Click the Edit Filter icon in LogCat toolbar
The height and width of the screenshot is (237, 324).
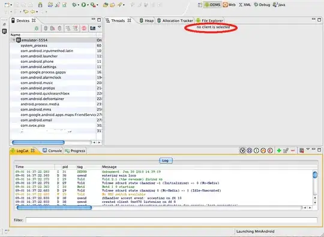click(286, 151)
